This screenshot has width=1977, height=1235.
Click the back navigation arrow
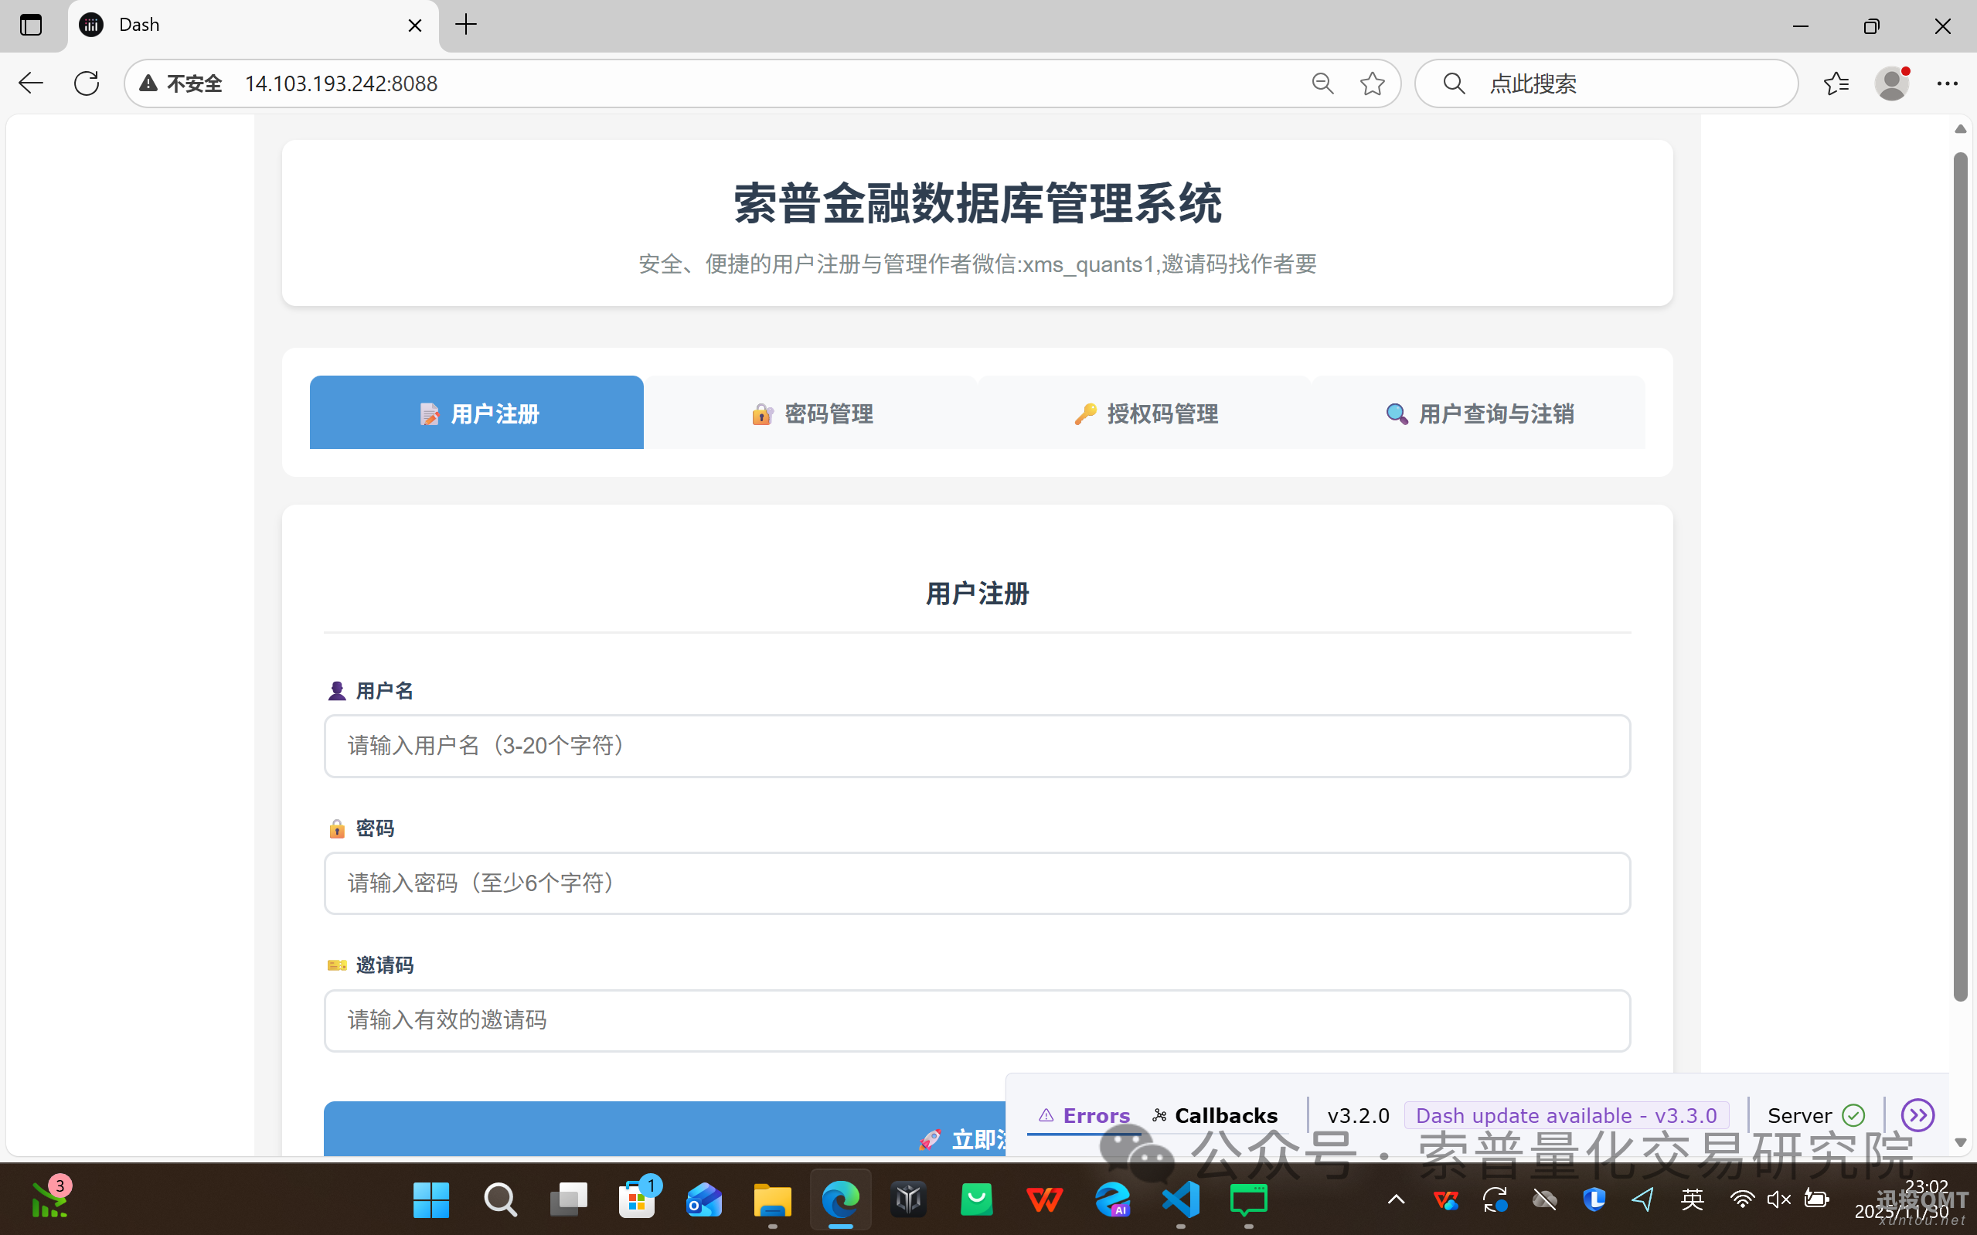31,83
